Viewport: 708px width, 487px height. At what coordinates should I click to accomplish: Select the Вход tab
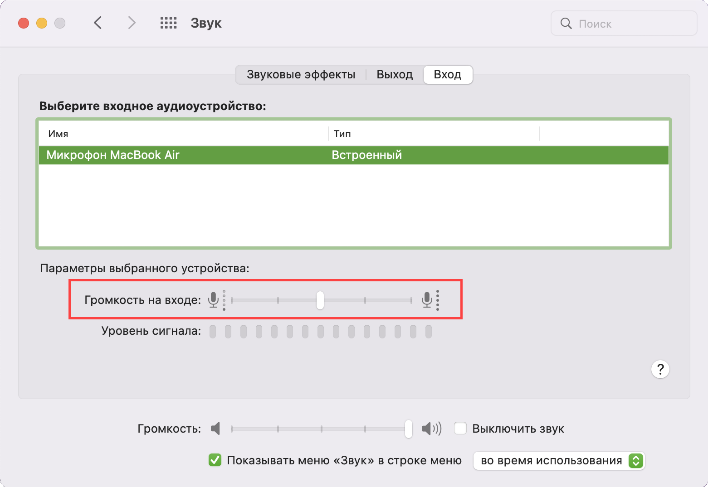[x=448, y=74]
